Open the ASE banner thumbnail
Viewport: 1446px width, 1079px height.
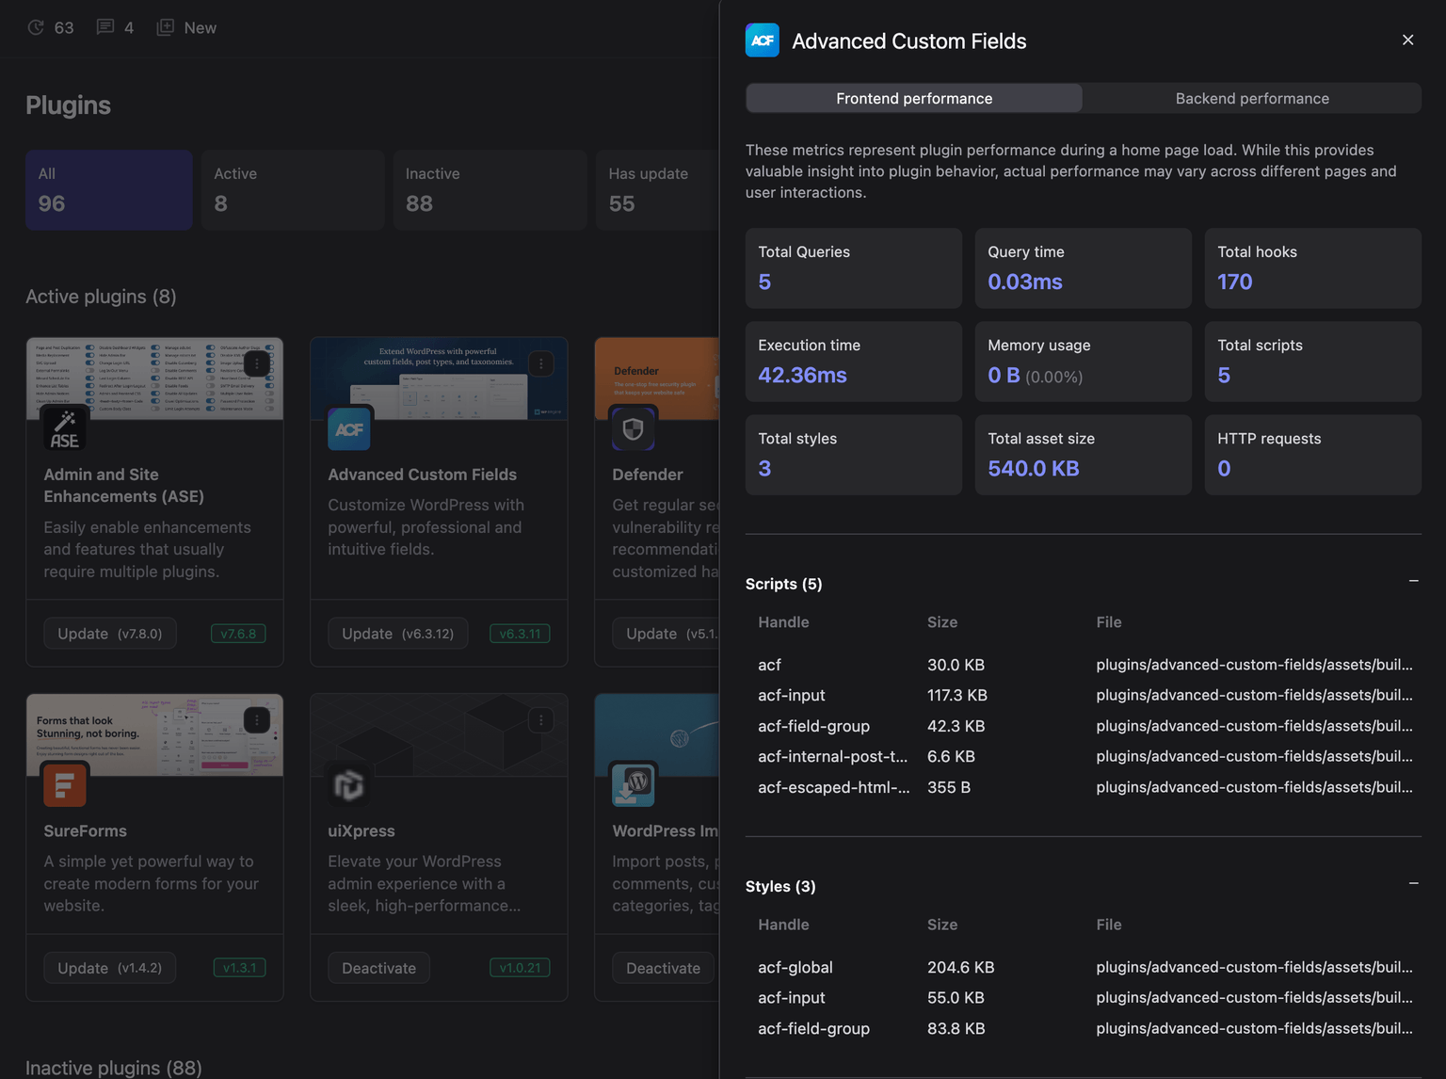[154, 378]
